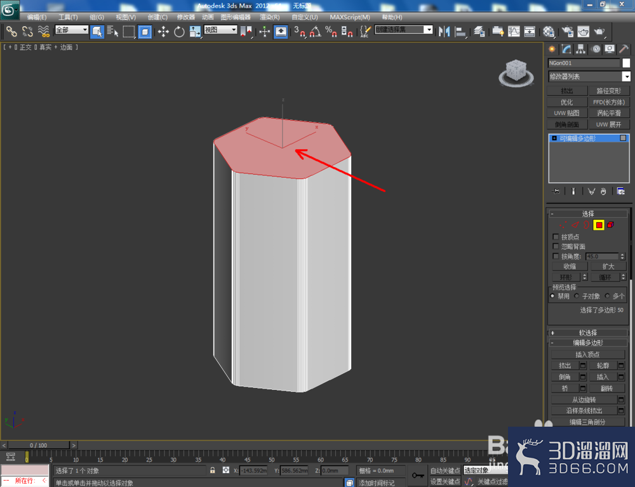Viewport: 635px width, 487px height.
Task: Click the Render teapot icon
Action: (599, 31)
